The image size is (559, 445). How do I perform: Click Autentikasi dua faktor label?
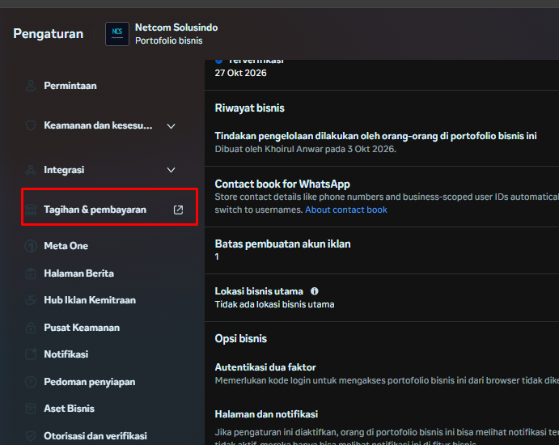265,367
